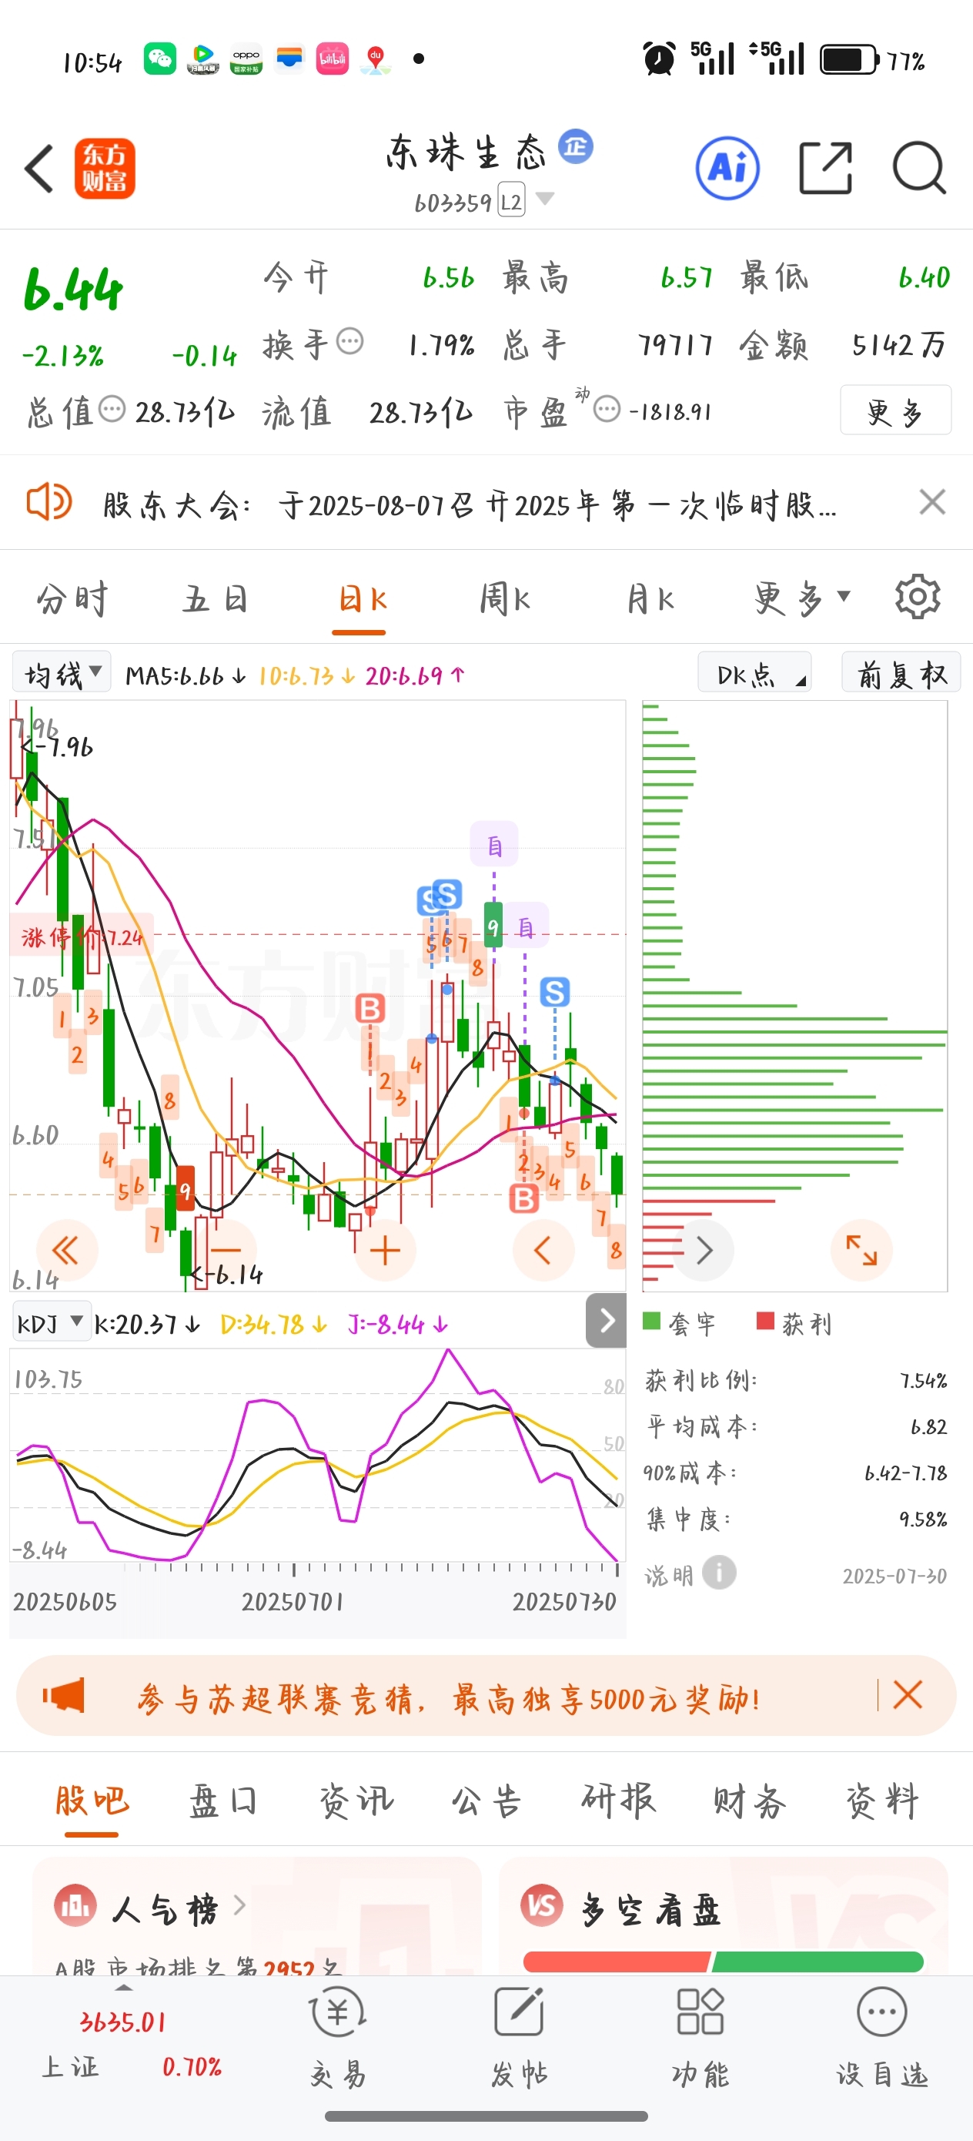Tap the L2 level badge

pos(511,201)
